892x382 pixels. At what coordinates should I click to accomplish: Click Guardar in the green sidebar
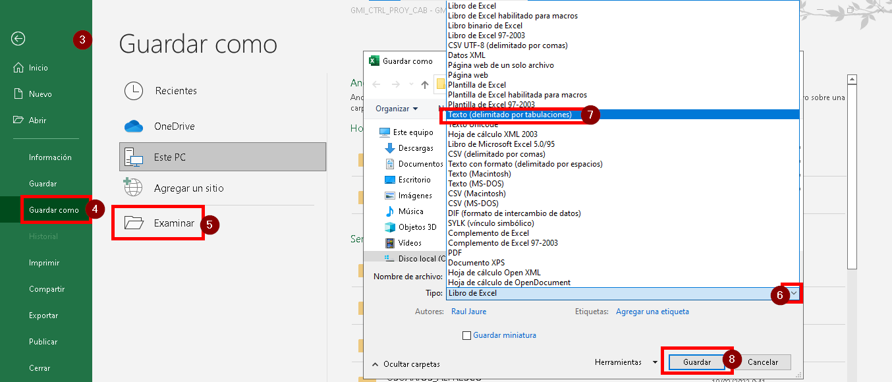tap(43, 184)
